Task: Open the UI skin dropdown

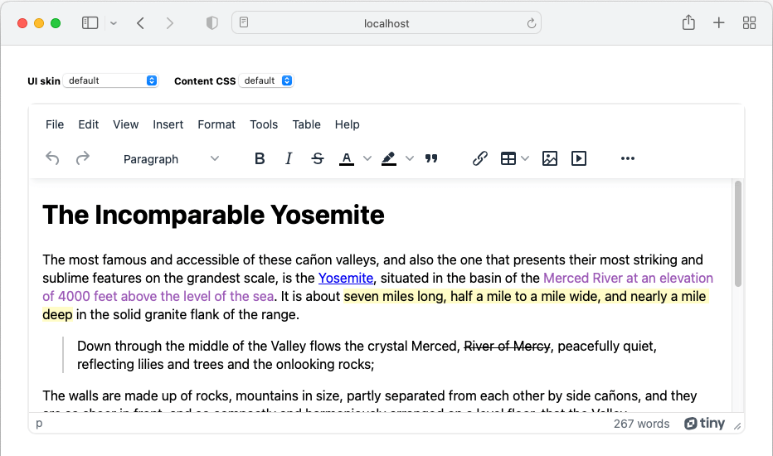Action: [111, 80]
